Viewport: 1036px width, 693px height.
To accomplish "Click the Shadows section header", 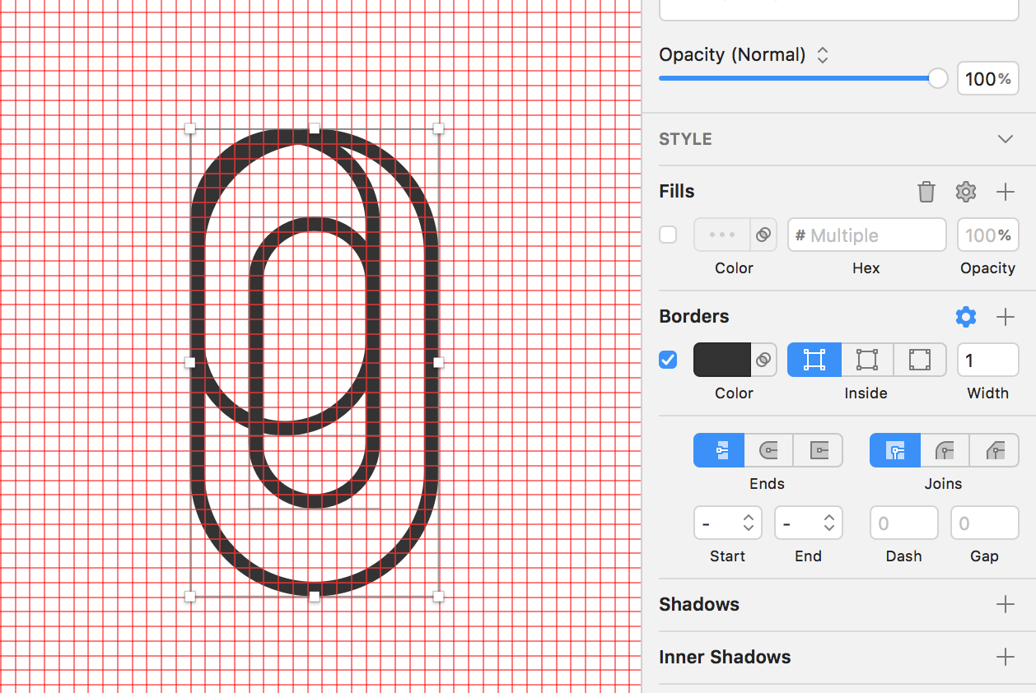I will coord(699,605).
